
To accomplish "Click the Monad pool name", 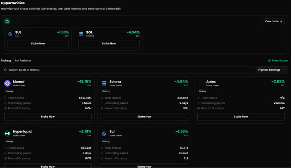I will pyautogui.click(x=18, y=82).
